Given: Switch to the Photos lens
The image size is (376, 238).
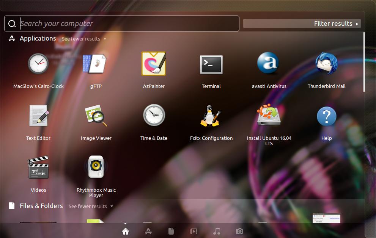Looking at the screenshot, I should coord(239,231).
